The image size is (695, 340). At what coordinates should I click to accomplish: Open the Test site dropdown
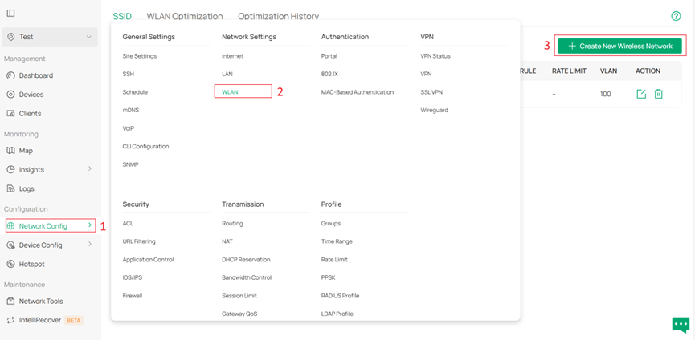[x=50, y=37]
